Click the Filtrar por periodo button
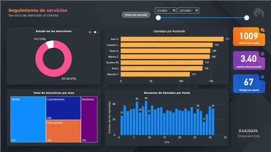 [136, 15]
